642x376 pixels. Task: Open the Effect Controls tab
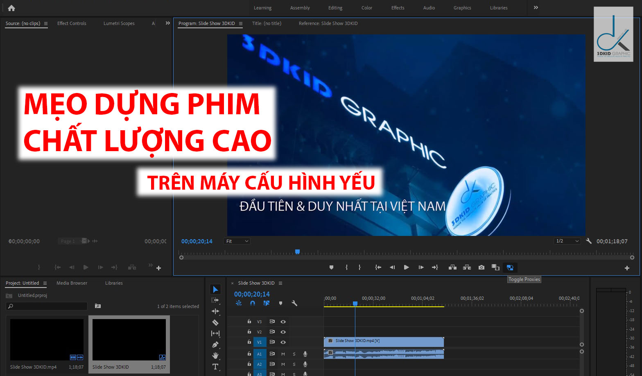coord(72,23)
